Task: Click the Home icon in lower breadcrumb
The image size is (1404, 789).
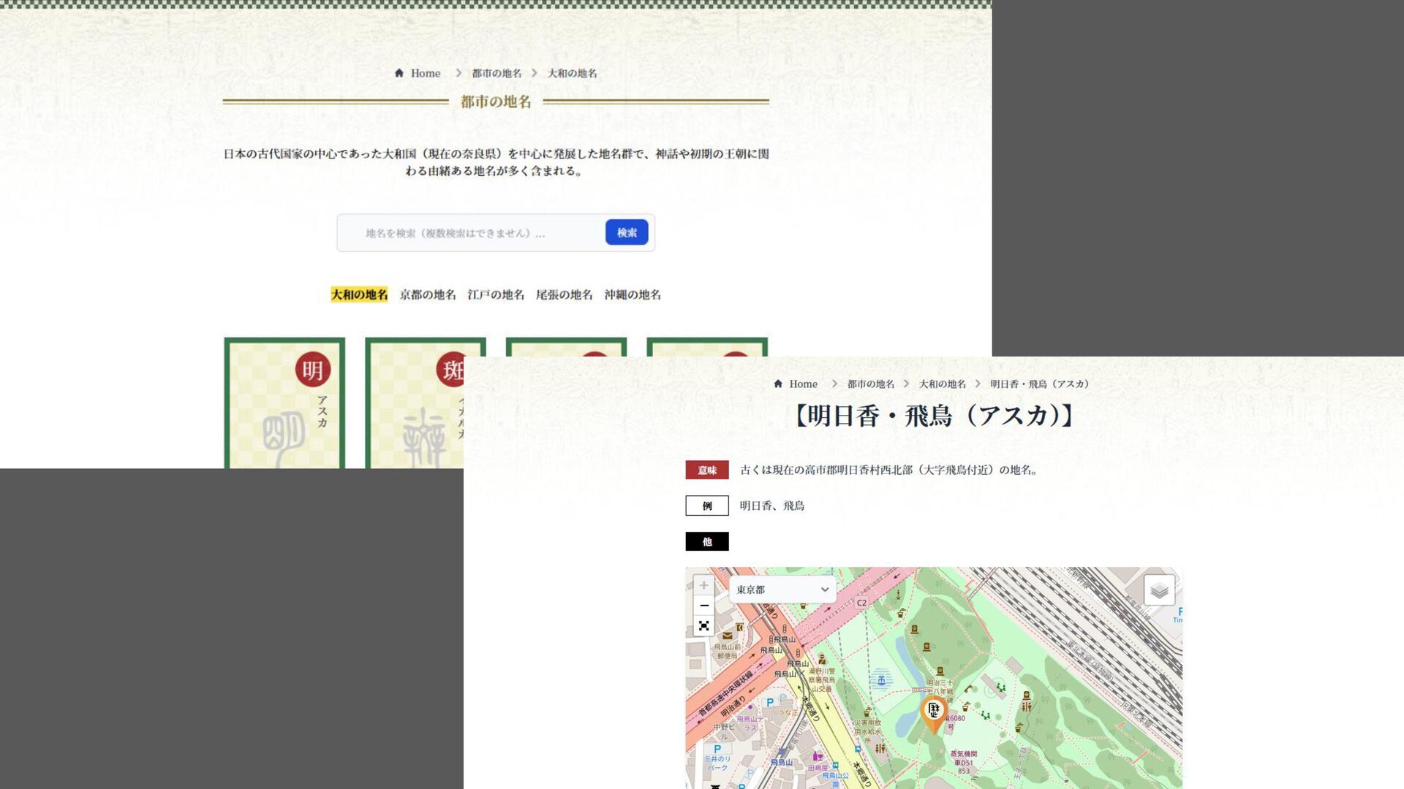Action: pyautogui.click(x=778, y=384)
